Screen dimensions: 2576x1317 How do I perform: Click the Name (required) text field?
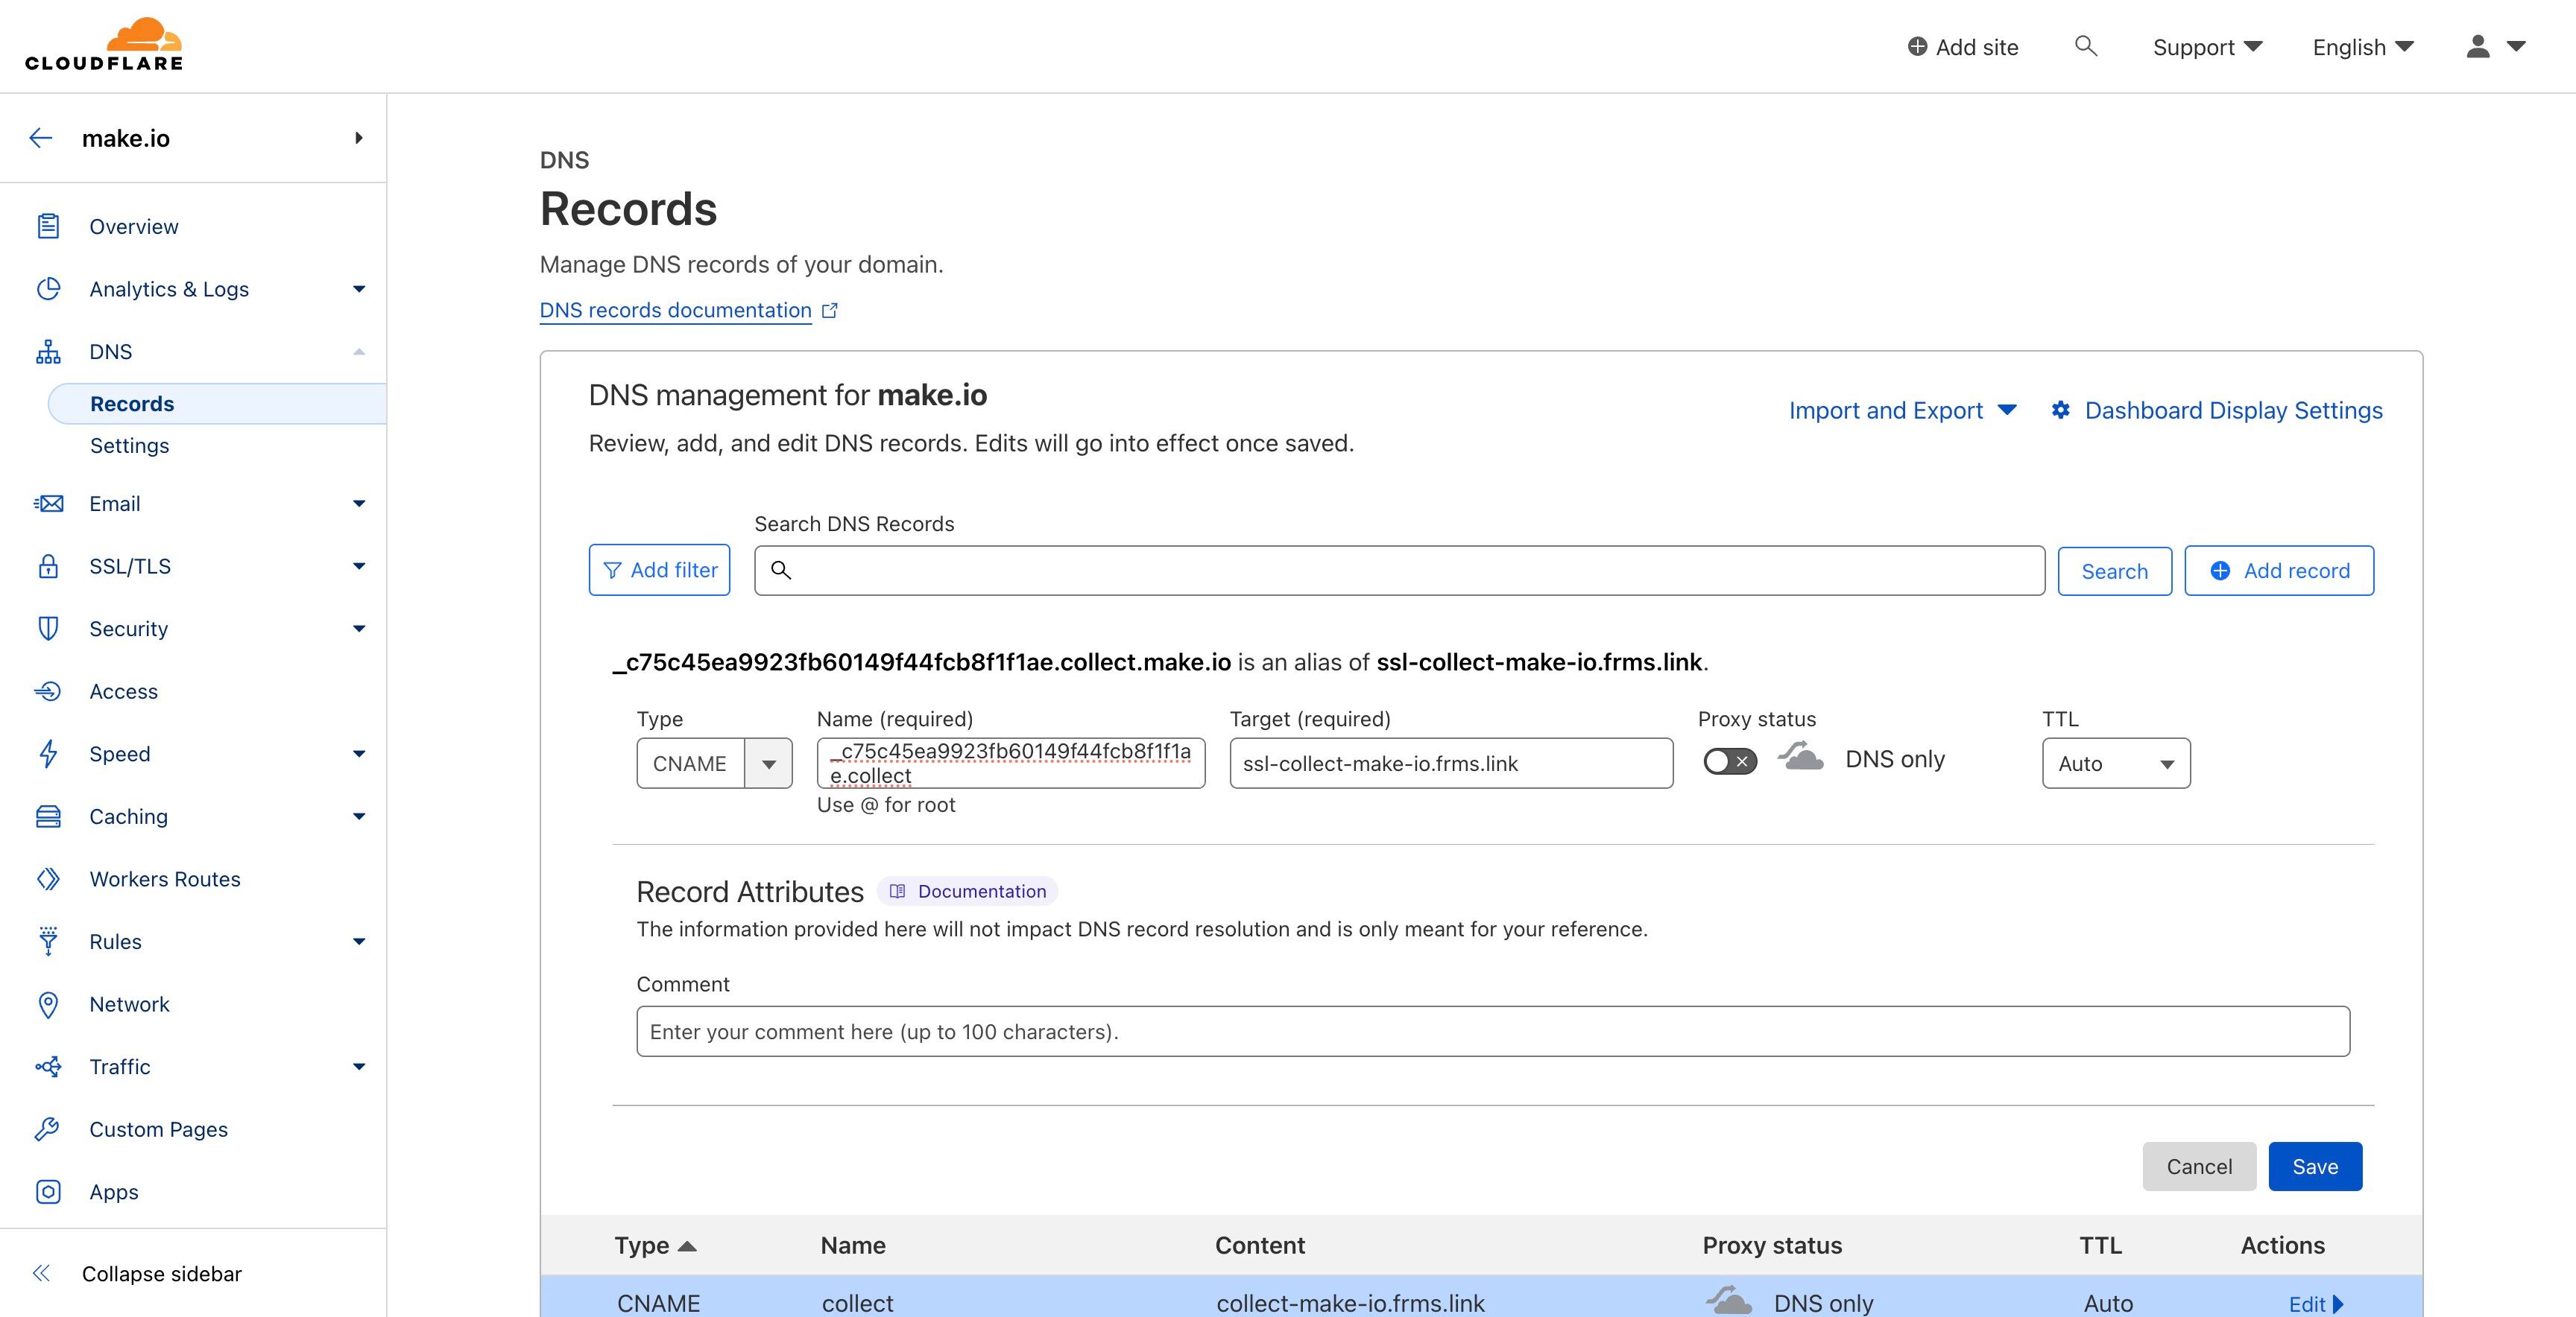(x=1011, y=764)
